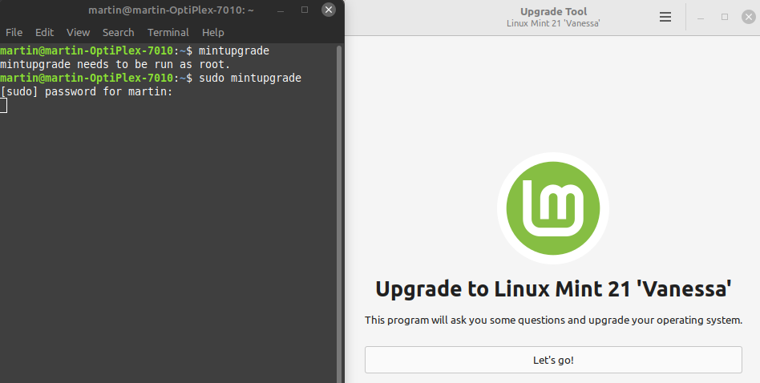Close the terminal window
This screenshot has height=383, width=760.
coord(329,10)
